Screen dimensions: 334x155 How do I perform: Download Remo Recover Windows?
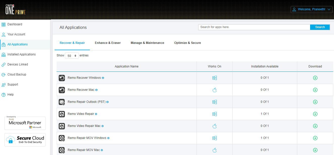coord(315,78)
